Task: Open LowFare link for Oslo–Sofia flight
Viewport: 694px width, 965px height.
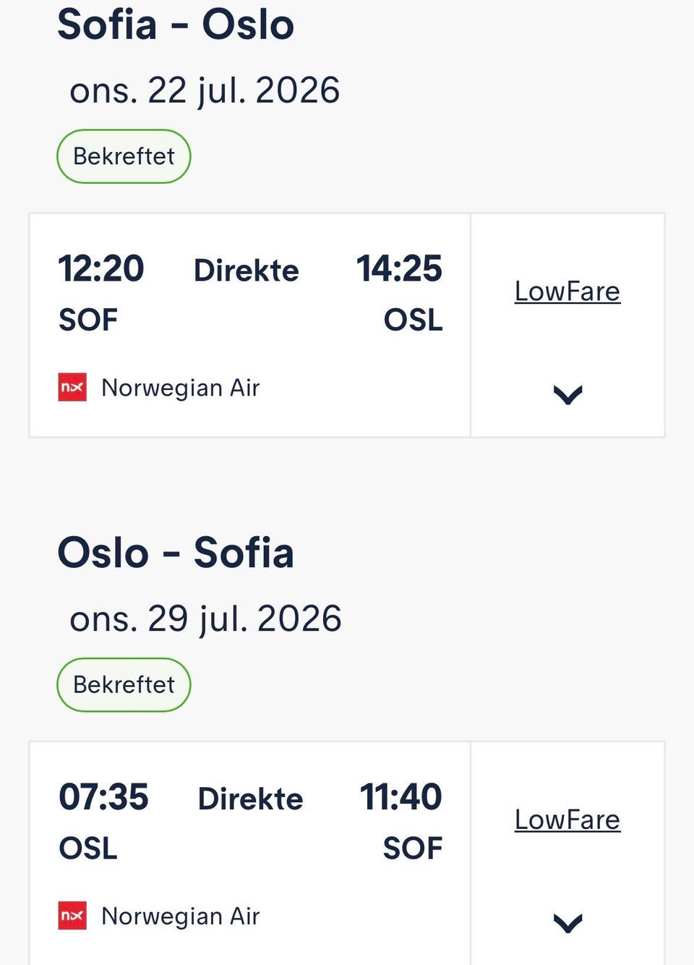Action: (x=567, y=820)
